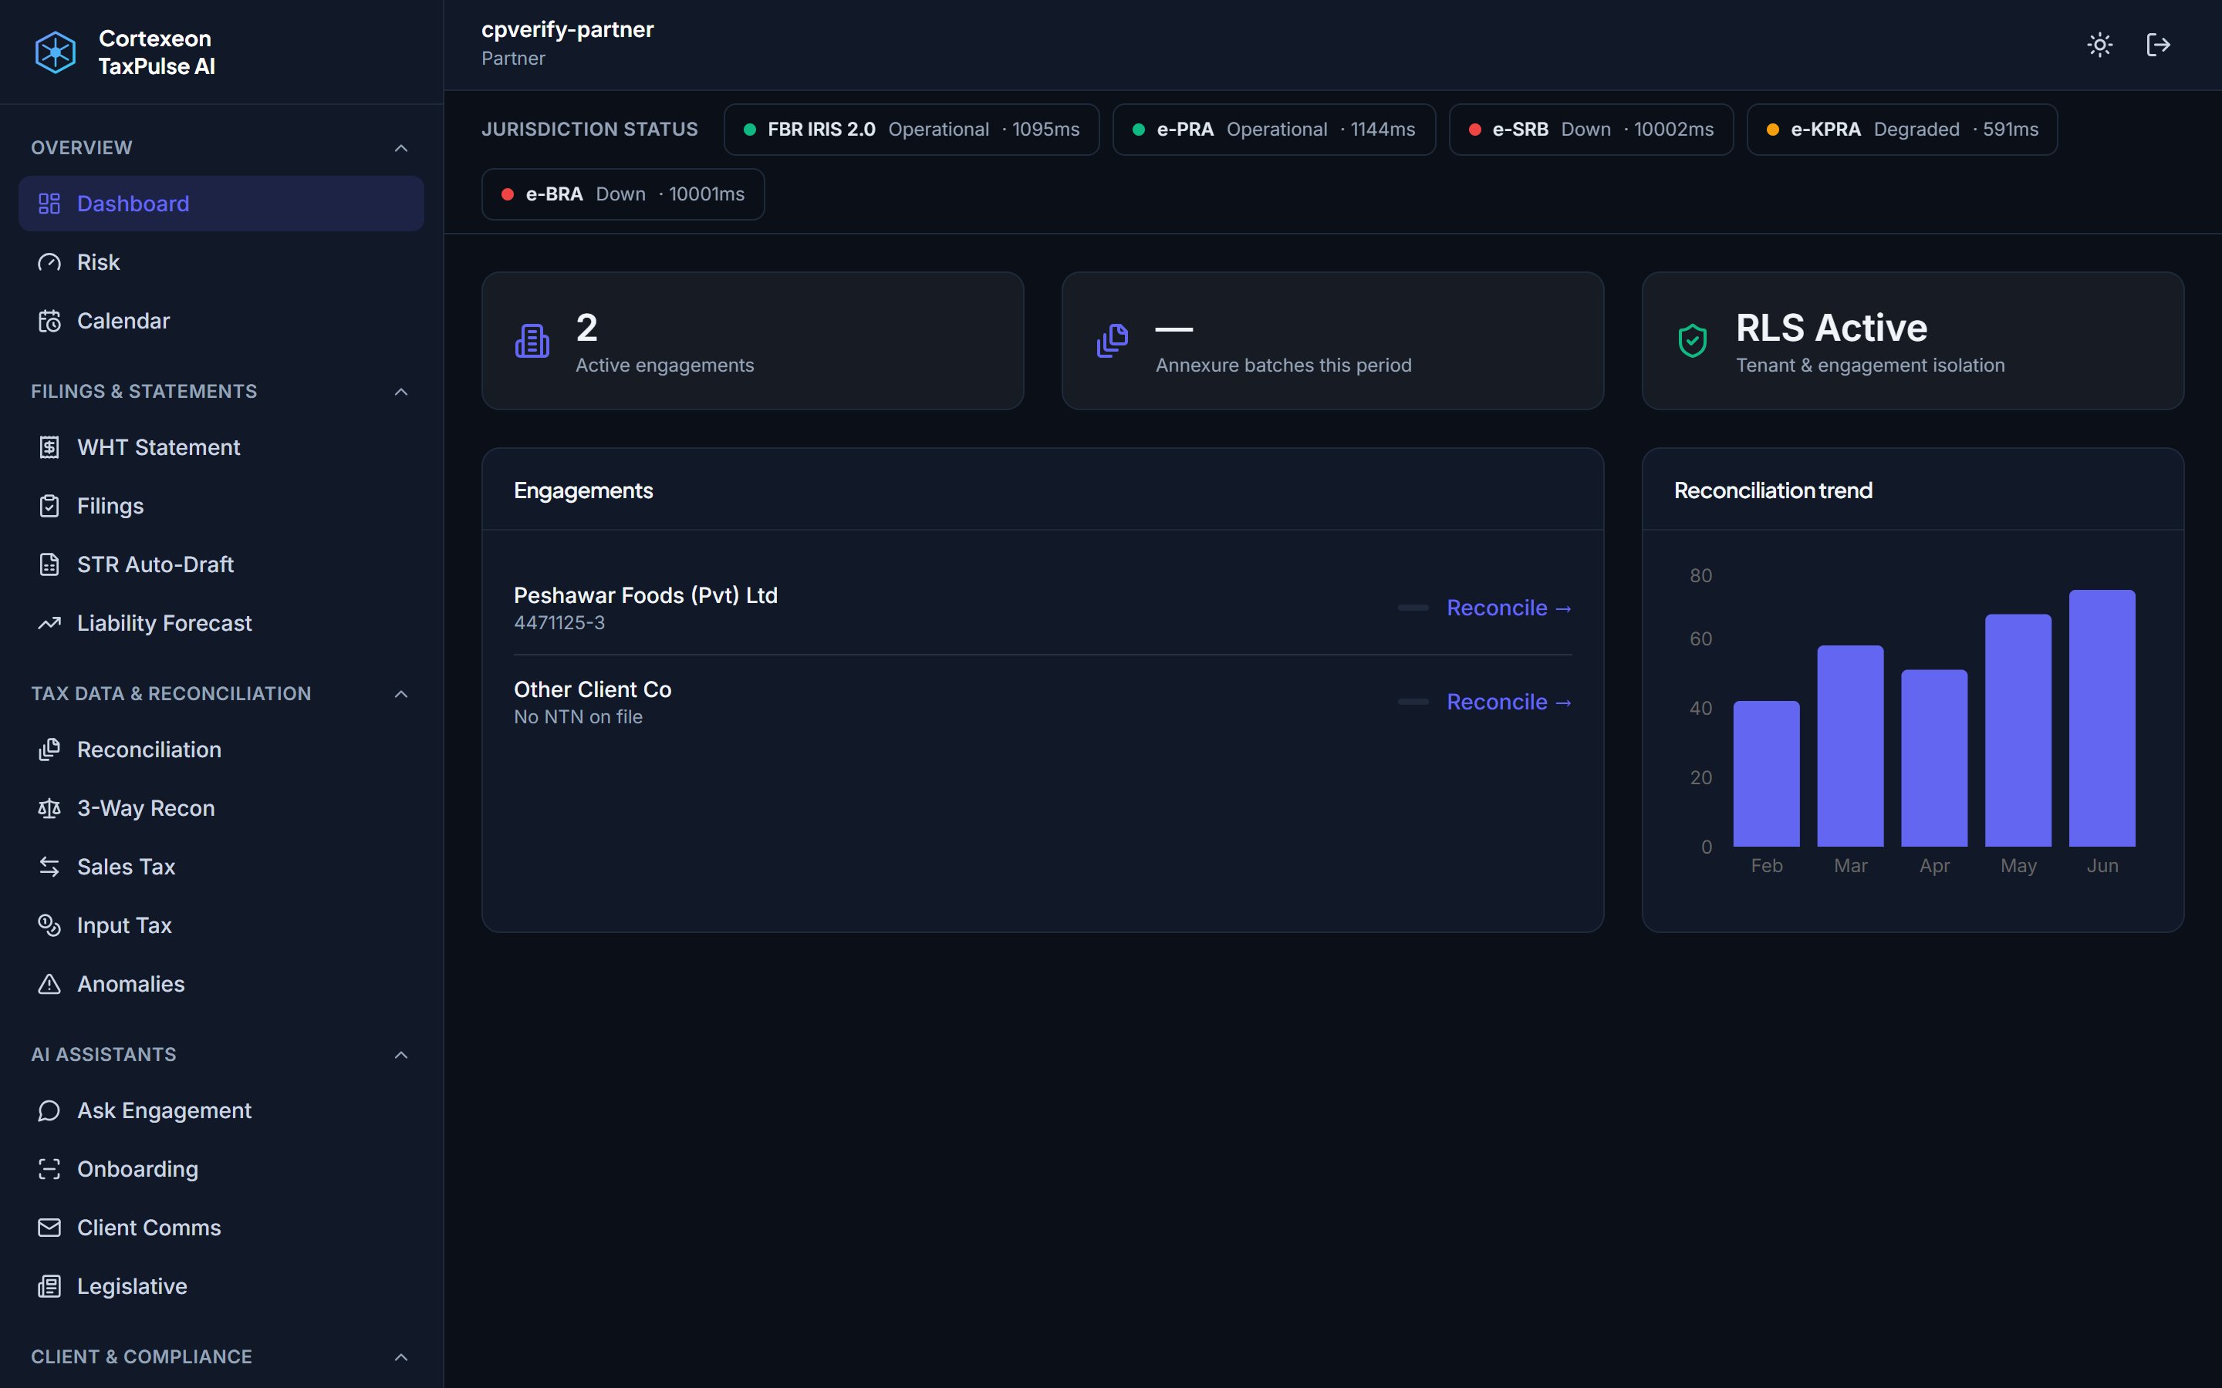Viewport: 2222px width, 1388px height.
Task: Click the Onboarding scan icon
Action: 49,1170
